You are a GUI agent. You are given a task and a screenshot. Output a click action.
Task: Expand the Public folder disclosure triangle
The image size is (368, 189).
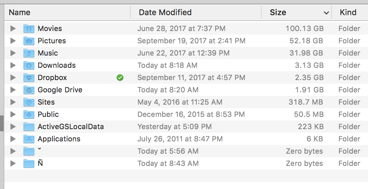coord(13,114)
